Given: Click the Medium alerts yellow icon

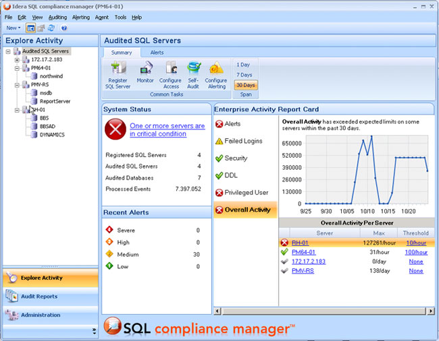Looking at the screenshot, I should [x=109, y=254].
